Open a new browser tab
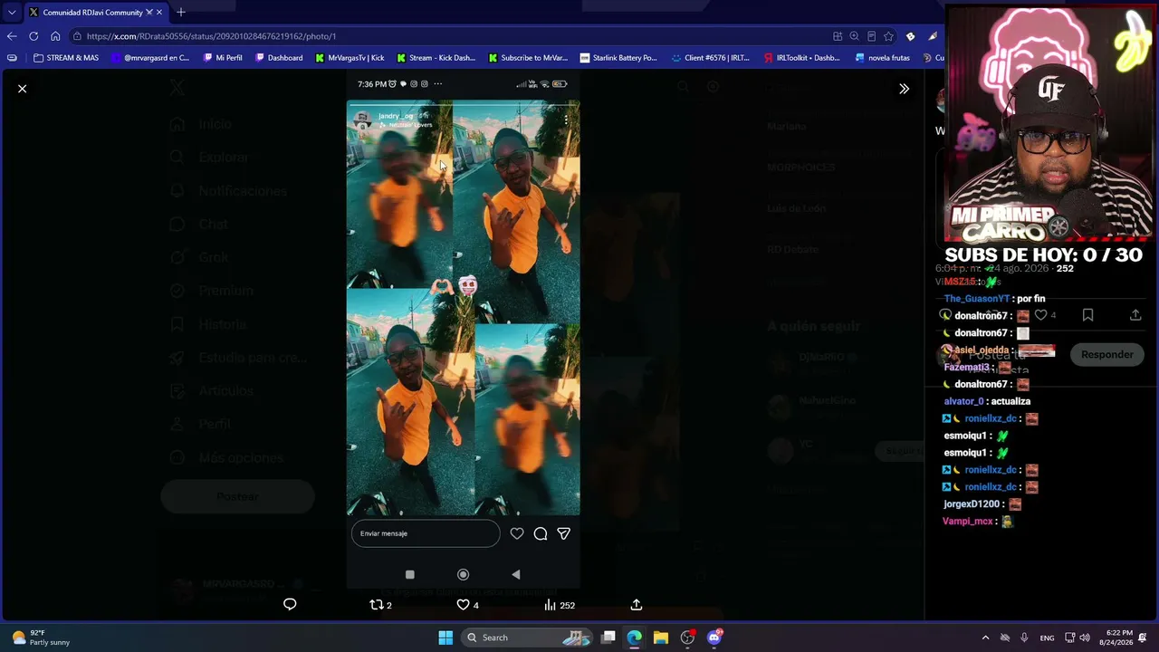The height and width of the screenshot is (652, 1159). (x=181, y=13)
